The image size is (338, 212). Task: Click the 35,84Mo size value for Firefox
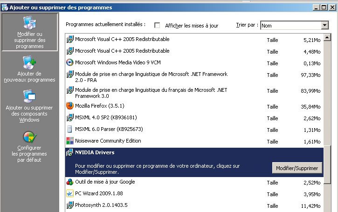pyautogui.click(x=310, y=107)
